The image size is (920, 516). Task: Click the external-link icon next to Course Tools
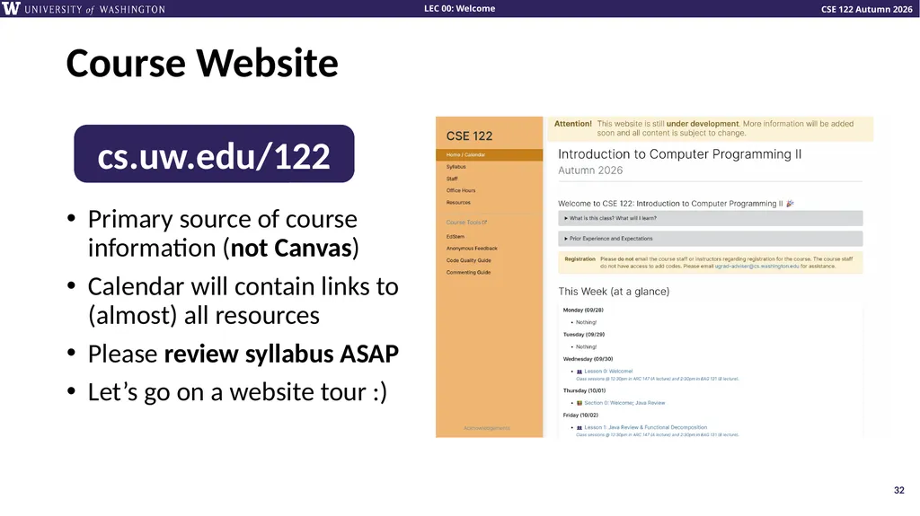tap(484, 223)
